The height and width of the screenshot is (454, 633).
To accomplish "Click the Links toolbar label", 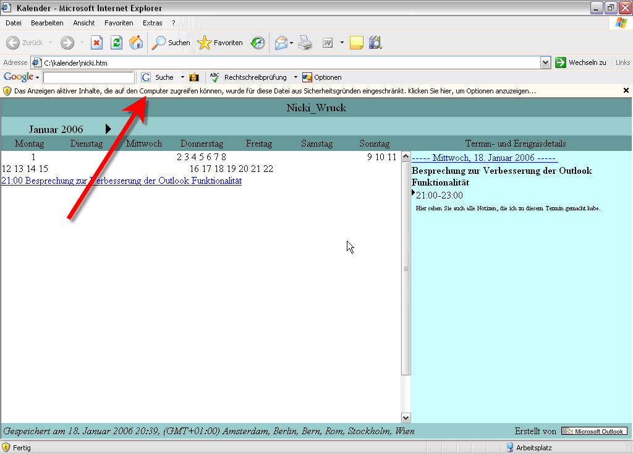I will pyautogui.click(x=622, y=62).
